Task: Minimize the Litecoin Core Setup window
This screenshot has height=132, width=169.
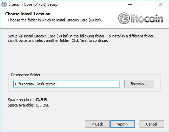Action: 130,4
